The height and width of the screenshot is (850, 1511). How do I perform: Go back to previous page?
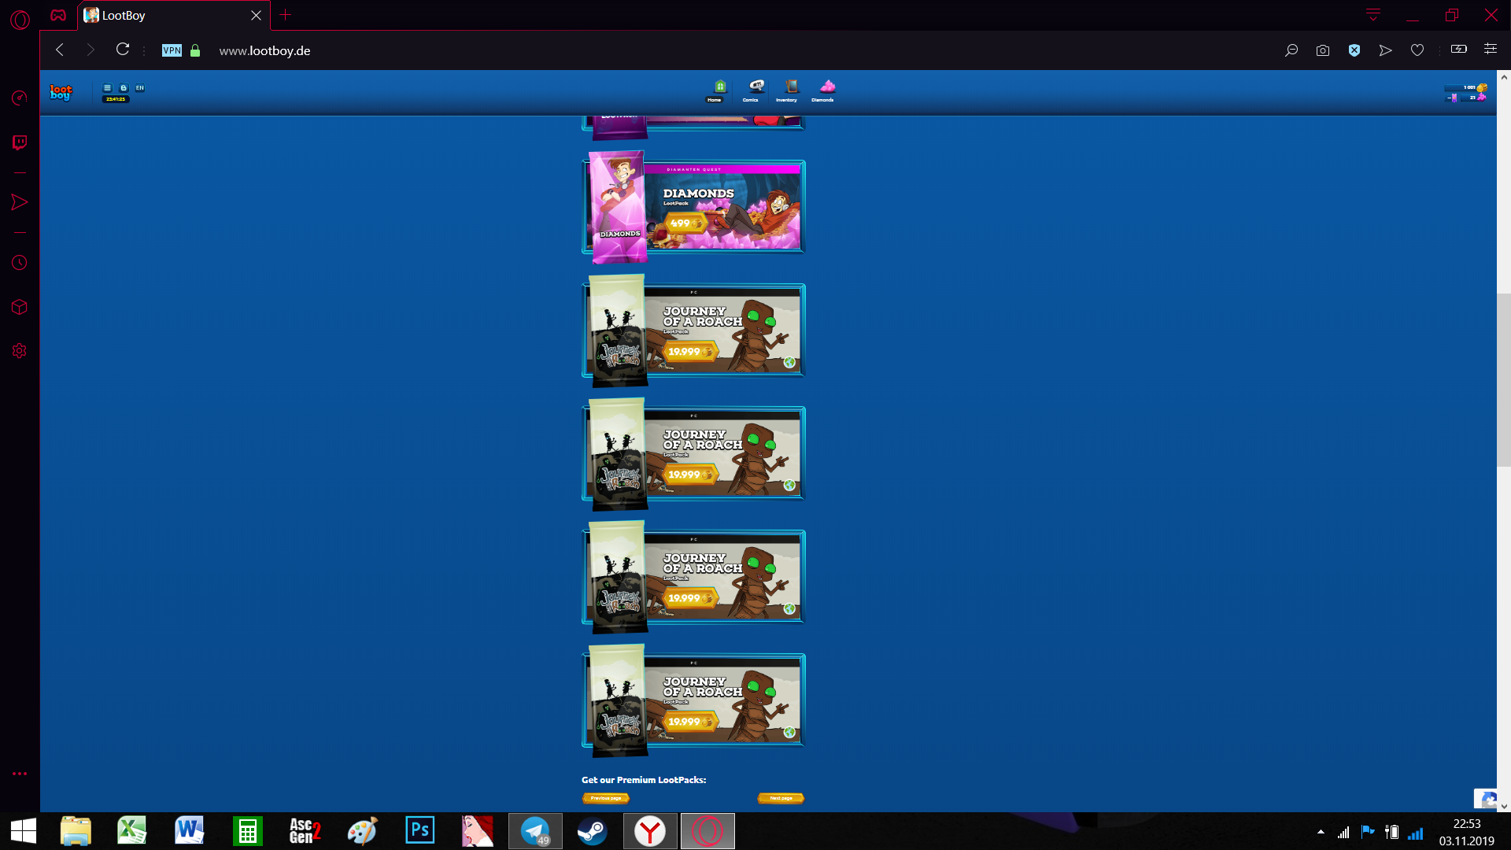pos(60,50)
